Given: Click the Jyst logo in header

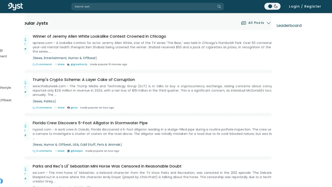Looking at the screenshot, I should click(15, 6).
